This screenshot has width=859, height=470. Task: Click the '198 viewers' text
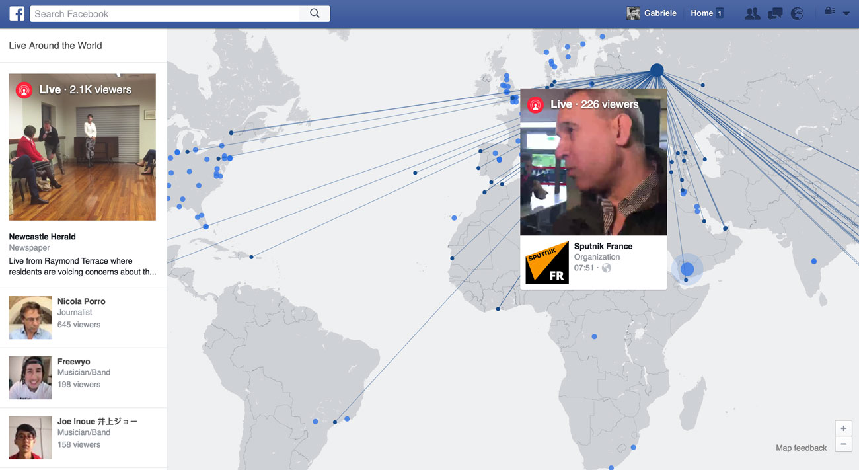(79, 385)
